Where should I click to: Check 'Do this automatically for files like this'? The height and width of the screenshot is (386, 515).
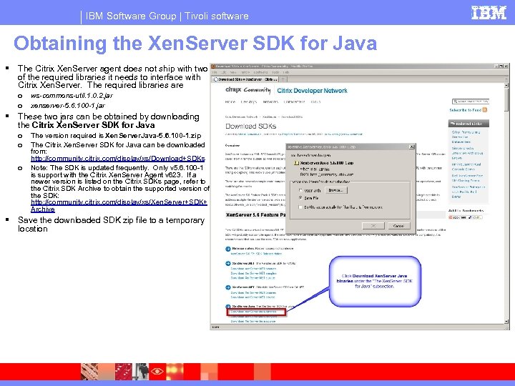(300, 207)
